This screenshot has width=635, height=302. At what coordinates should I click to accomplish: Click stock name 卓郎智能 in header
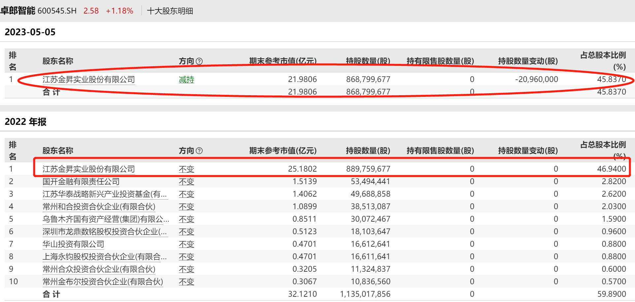point(18,11)
